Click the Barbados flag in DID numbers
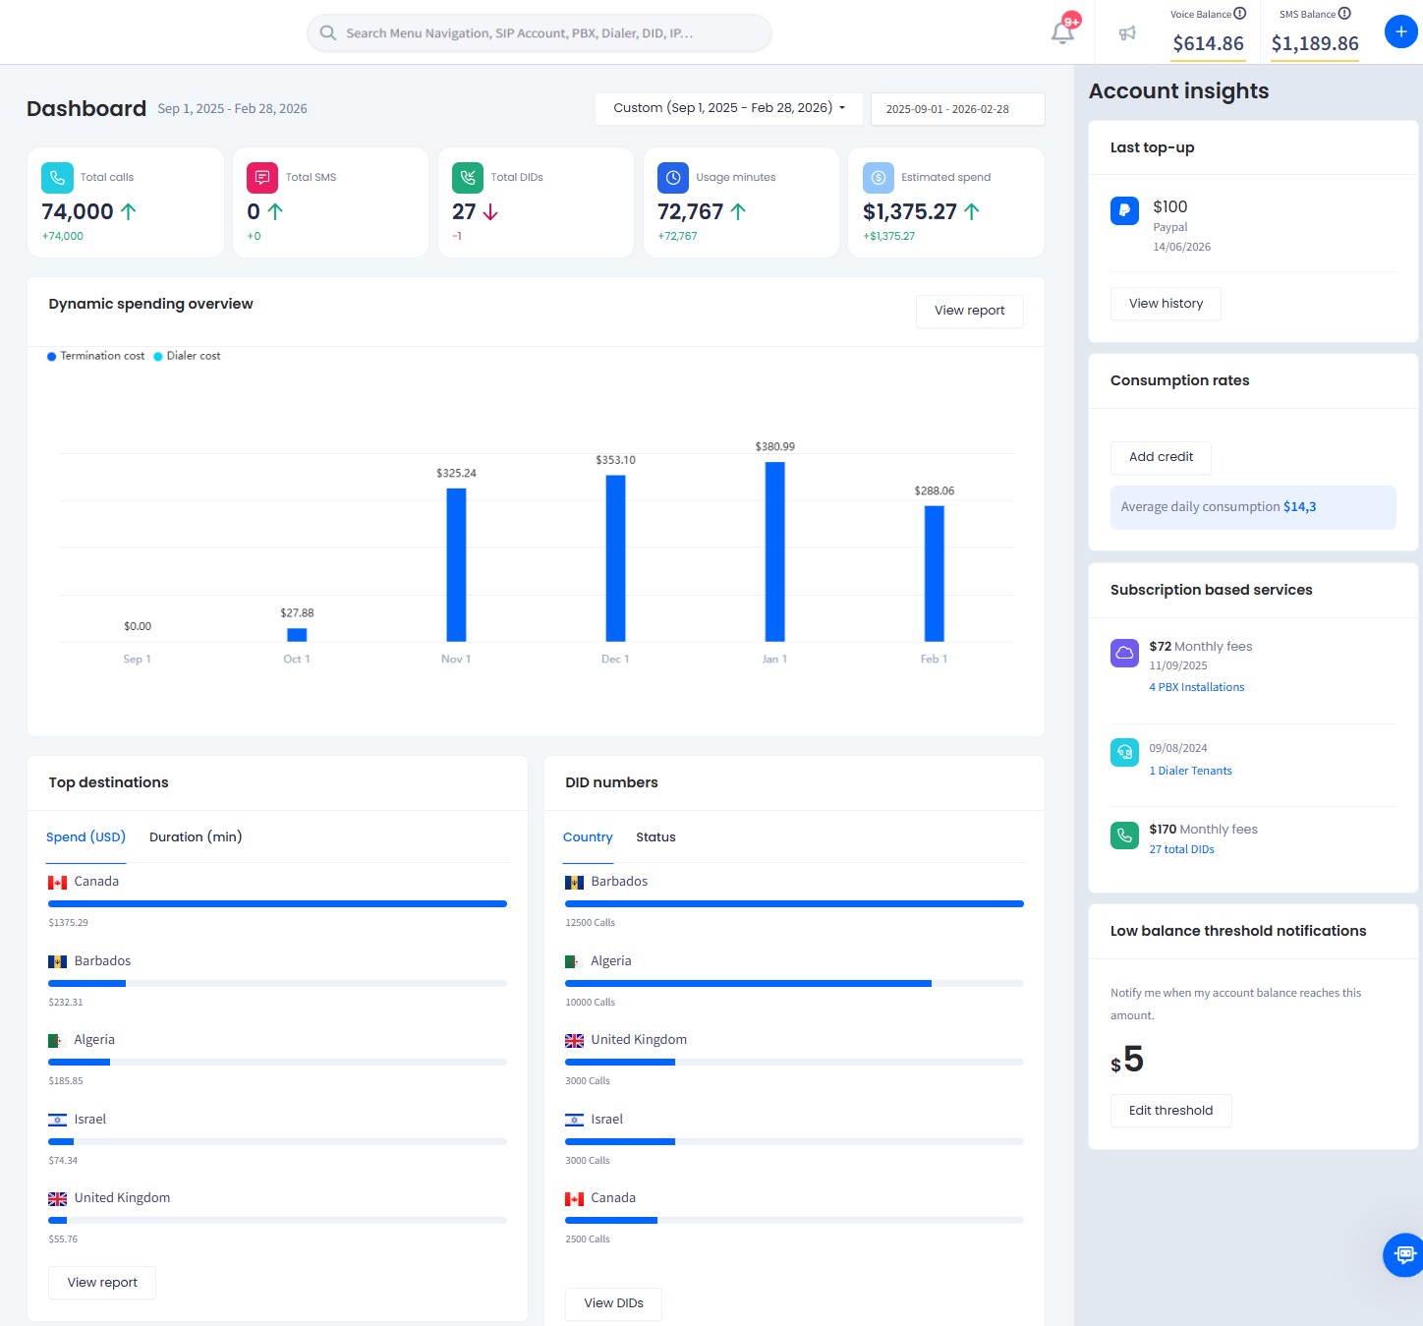The image size is (1423, 1326). [x=575, y=883]
